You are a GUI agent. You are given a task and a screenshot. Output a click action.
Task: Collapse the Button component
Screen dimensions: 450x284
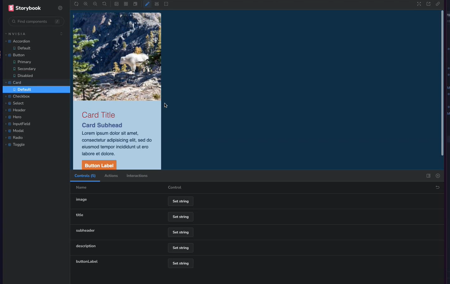tap(18, 55)
